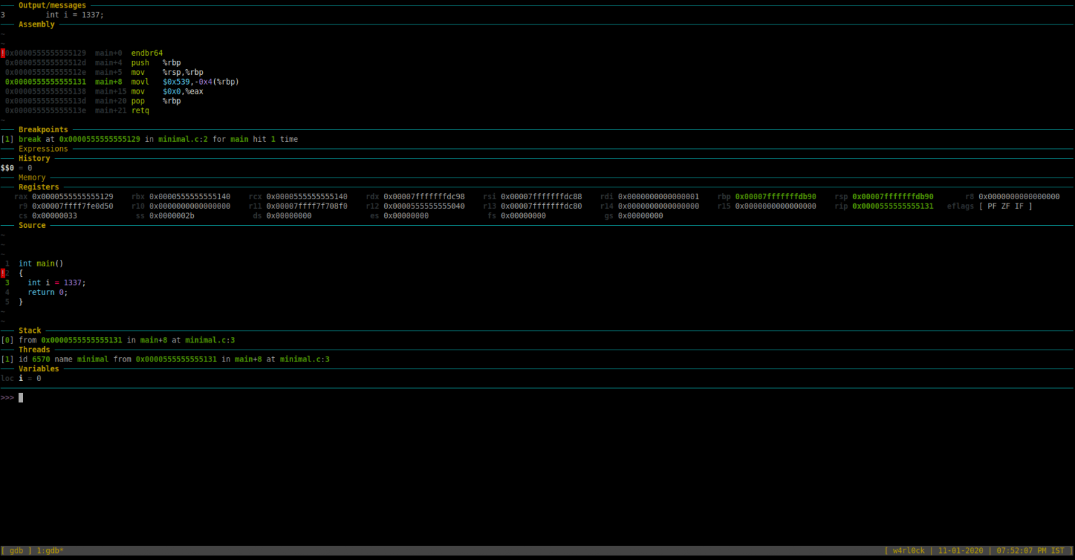Select the Assembly section header
The width and height of the screenshot is (1075, 560).
36,24
